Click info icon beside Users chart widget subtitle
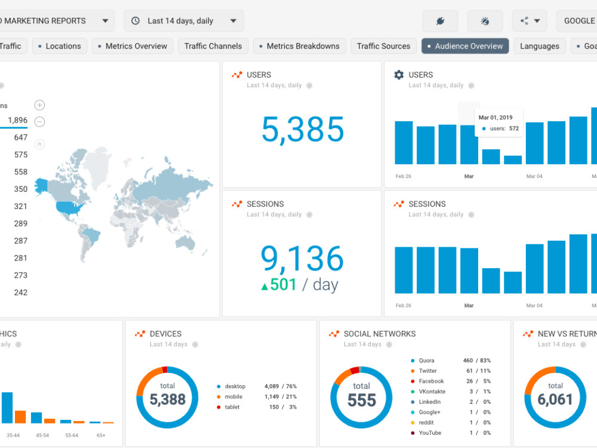The width and height of the screenshot is (597, 448). (472, 85)
